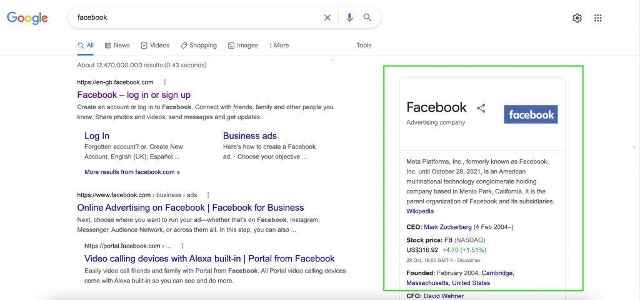Image resolution: width=640 pixels, height=300 pixels.
Task: Open 'Online Advertising on Facebook' result
Action: click(191, 208)
